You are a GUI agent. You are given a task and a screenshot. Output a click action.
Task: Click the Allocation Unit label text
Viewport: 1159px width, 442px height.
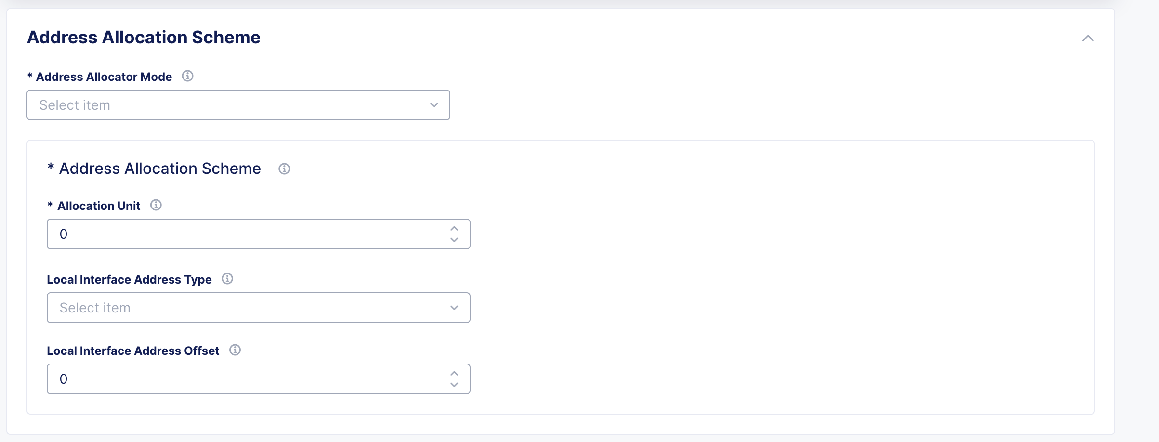pos(99,206)
